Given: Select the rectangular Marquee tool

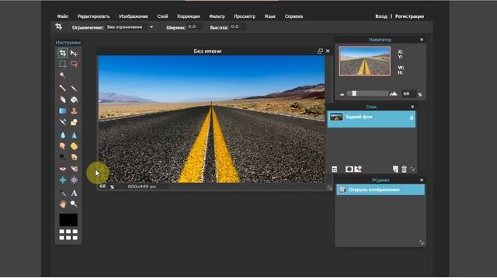Looking at the screenshot, I should tap(63, 64).
